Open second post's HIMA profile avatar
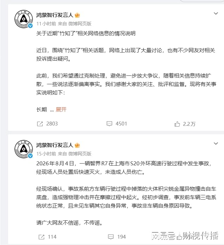This screenshot has width=224, height=245. click(23, 149)
